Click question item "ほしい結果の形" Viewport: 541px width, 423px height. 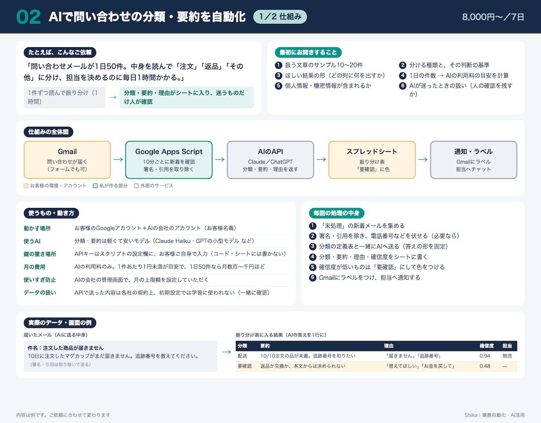click(x=335, y=75)
